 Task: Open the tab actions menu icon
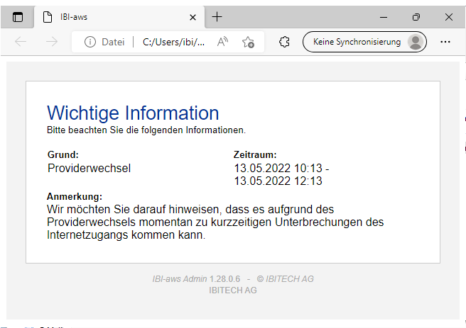(x=18, y=17)
